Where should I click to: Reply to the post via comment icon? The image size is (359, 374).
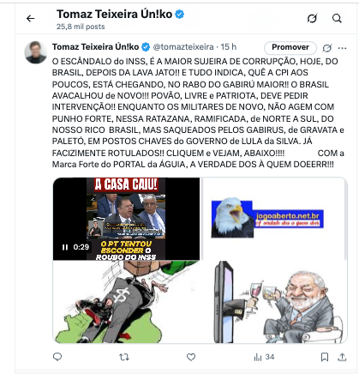57,357
